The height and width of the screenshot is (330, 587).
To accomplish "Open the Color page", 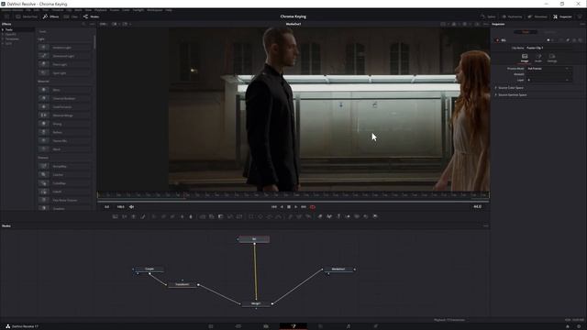I will click(x=320, y=326).
